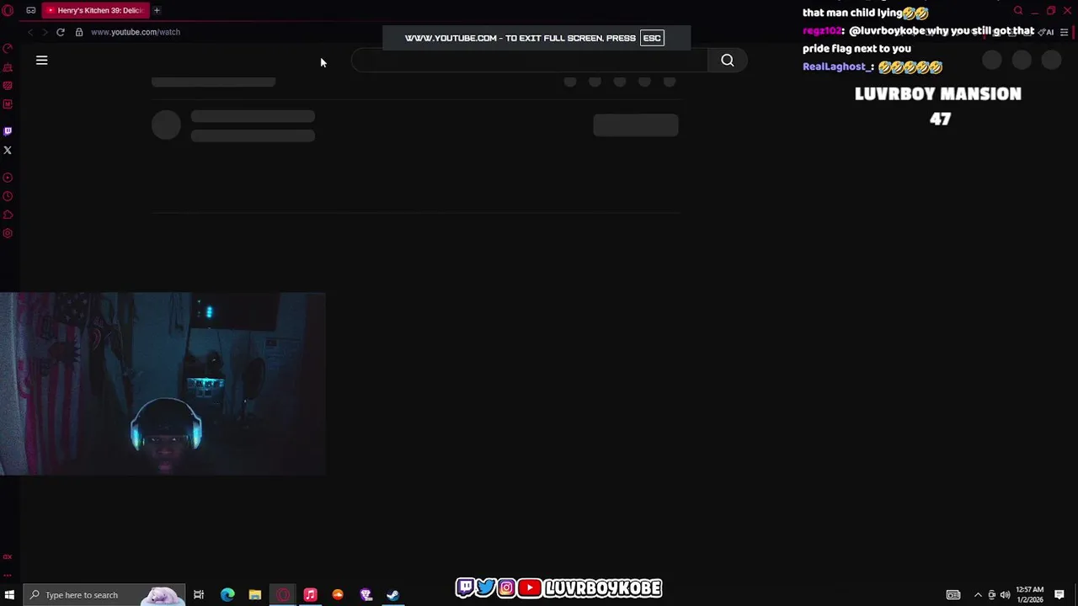This screenshot has height=606, width=1078.
Task: Open the M sidebar panel icon
Action: coord(8,104)
